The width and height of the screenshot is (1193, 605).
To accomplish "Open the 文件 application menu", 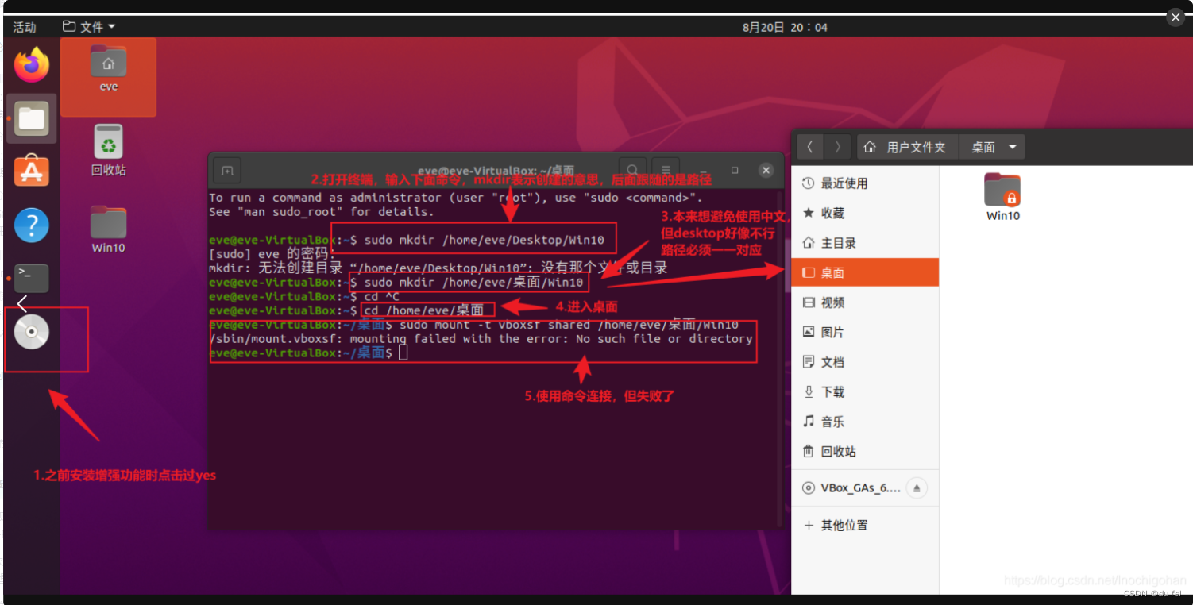I will [89, 27].
